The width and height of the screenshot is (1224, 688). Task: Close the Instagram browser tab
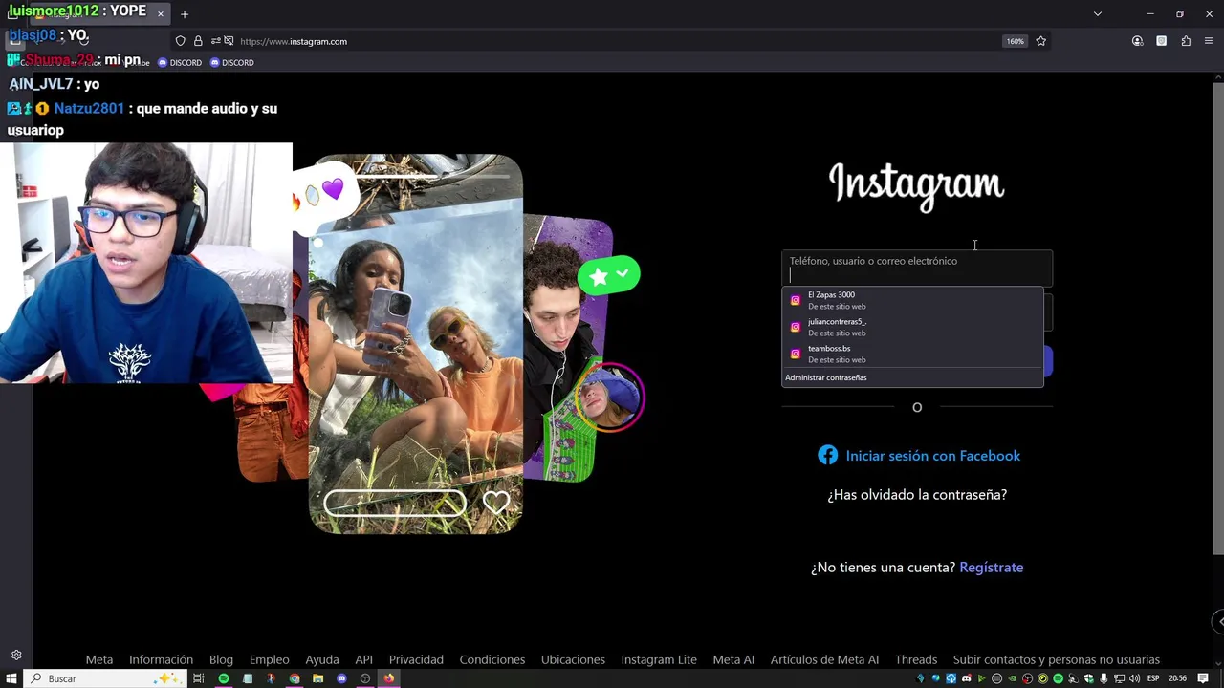pos(160,14)
